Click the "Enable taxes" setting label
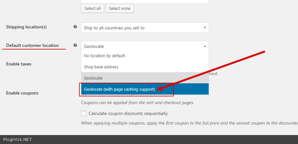The image size is (298, 144). [x=19, y=64]
